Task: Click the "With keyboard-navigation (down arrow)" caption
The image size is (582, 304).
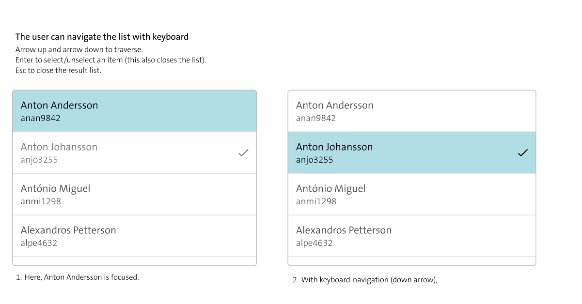Action: pyautogui.click(x=365, y=280)
